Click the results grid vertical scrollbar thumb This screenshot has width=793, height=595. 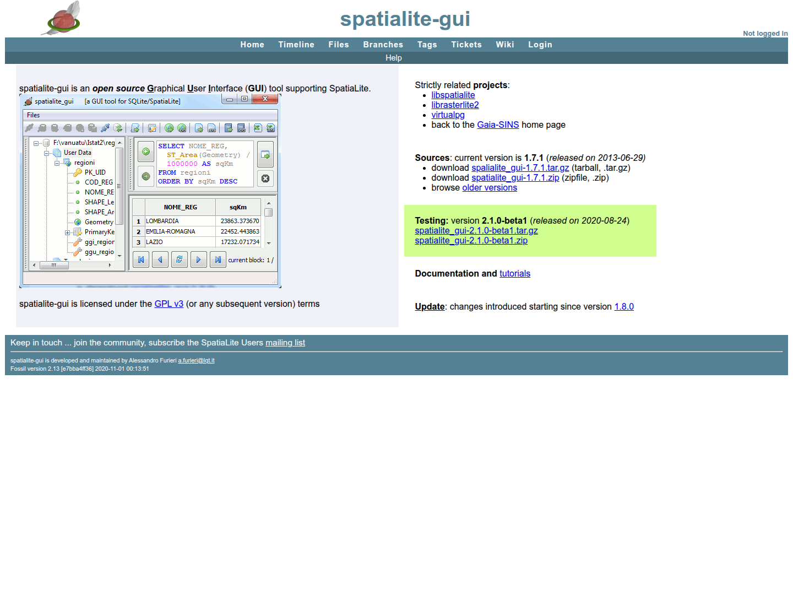269,212
